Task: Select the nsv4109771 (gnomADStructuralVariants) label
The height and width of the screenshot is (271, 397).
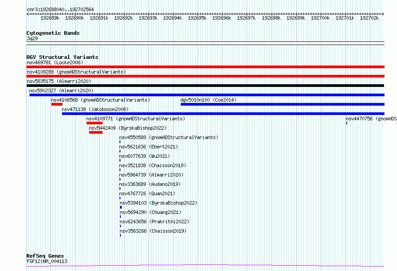Action: [136, 119]
